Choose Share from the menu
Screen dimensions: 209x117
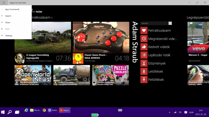point(16,22)
